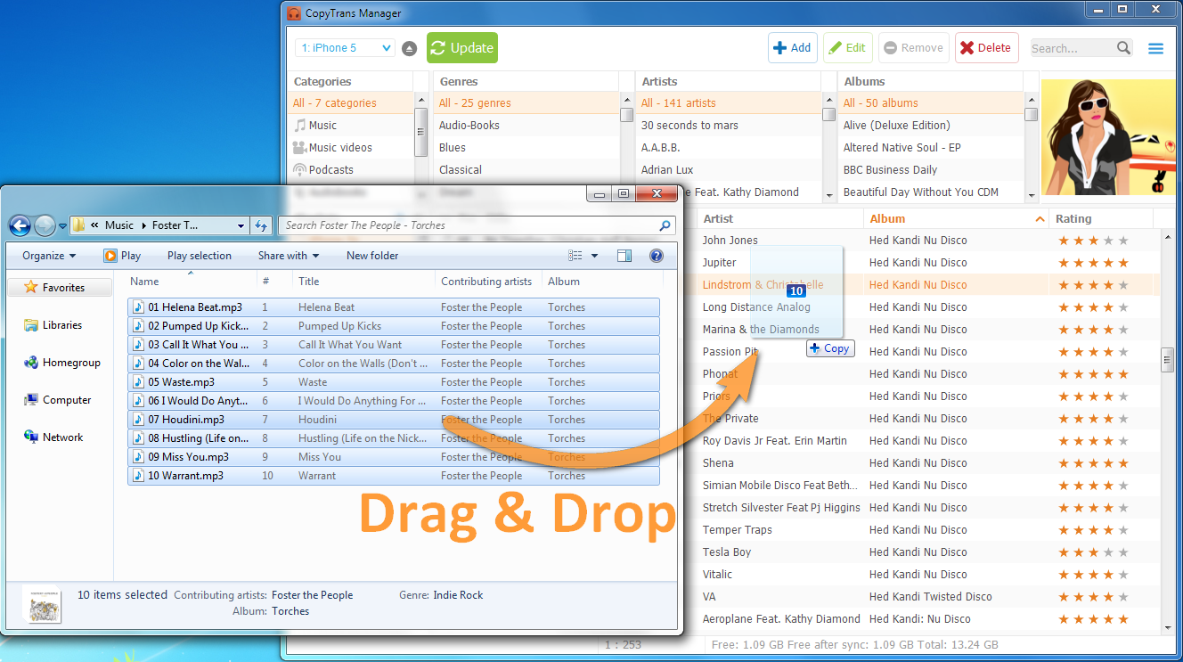
Task: Open the iPhone 5 device dropdown
Action: click(345, 48)
